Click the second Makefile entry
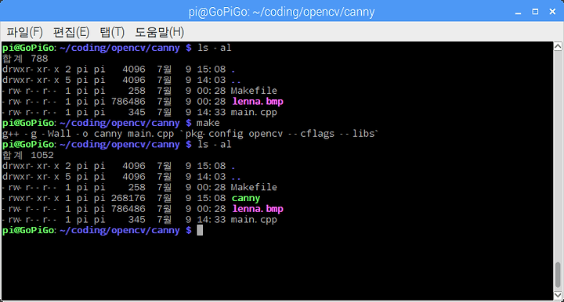 (254, 188)
